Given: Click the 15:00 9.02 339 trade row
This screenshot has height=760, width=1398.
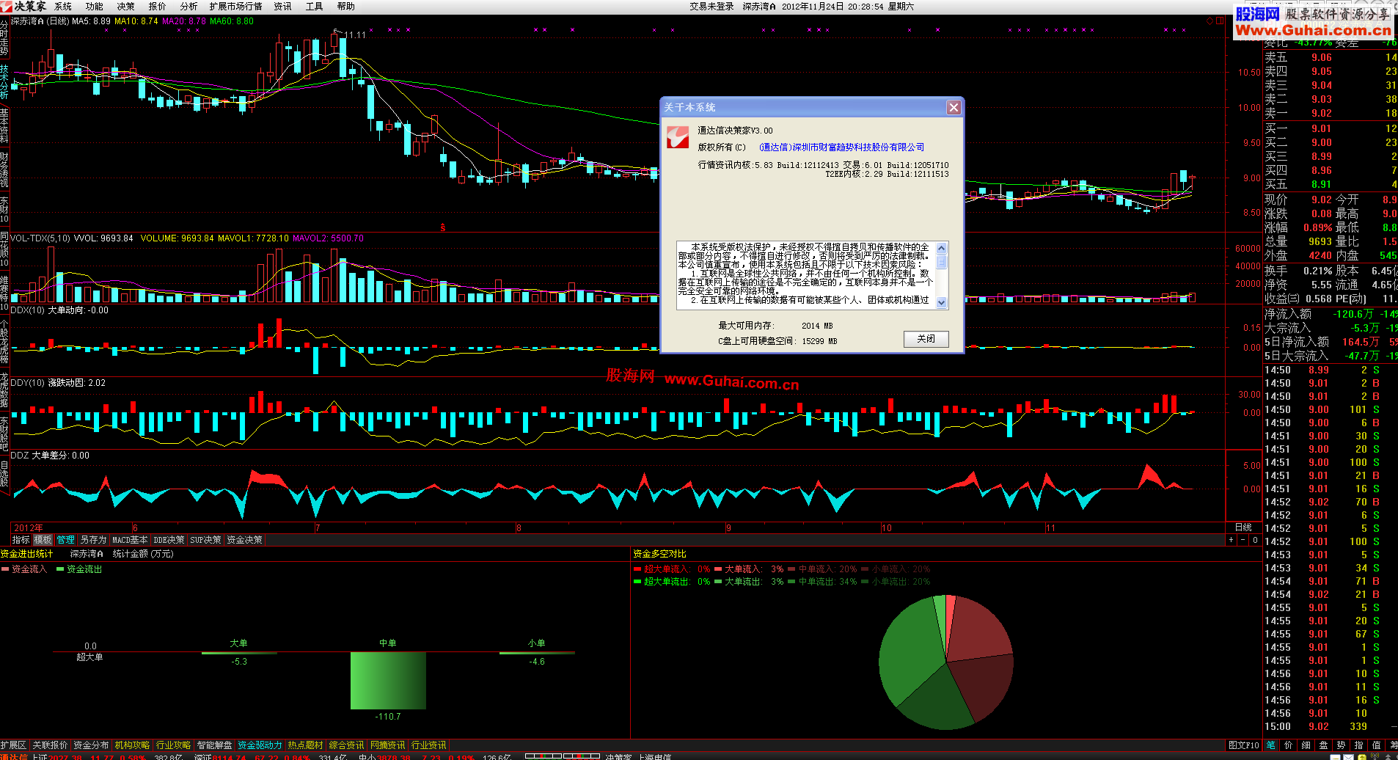Looking at the screenshot, I should tap(1331, 726).
